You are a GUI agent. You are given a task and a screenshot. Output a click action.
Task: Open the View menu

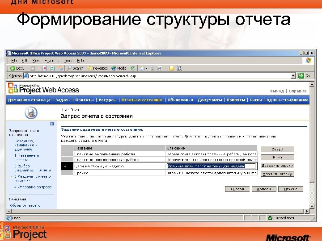tap(36, 61)
